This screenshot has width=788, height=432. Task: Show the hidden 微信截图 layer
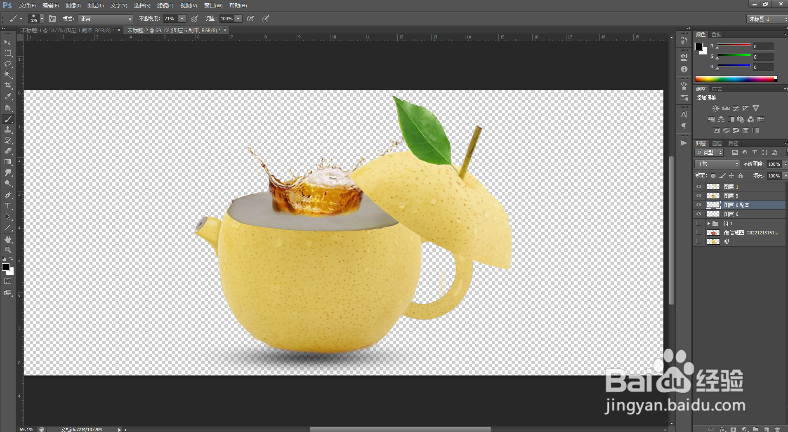pos(699,233)
